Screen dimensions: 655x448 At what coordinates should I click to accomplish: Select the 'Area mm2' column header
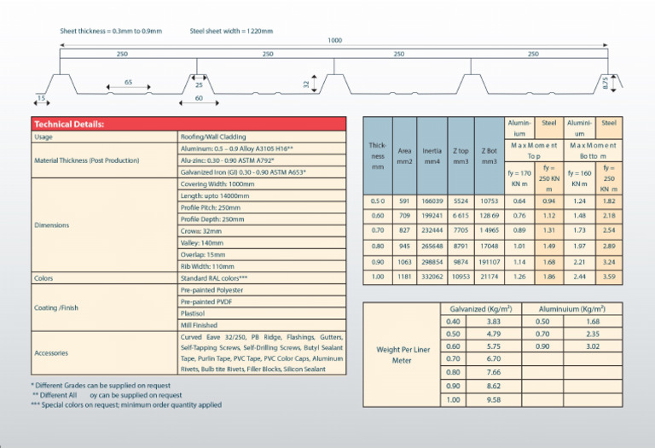coord(404,156)
